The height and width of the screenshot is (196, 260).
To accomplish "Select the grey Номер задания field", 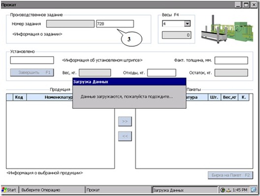I will coord(70,24).
